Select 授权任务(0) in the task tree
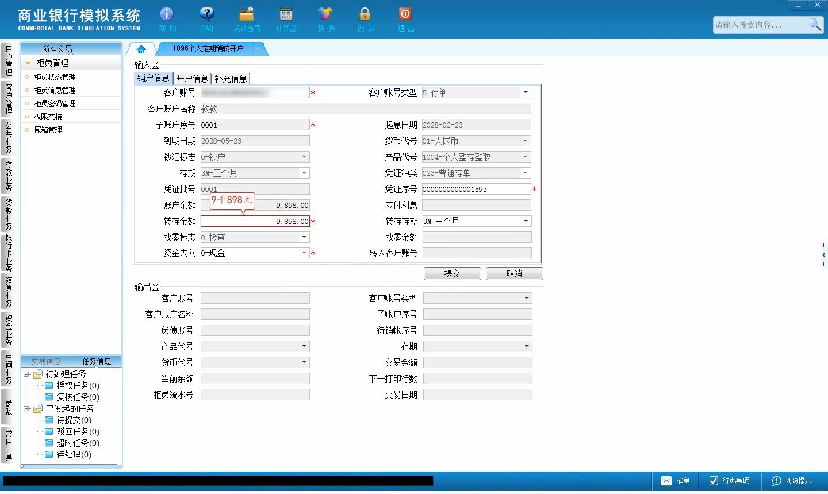Viewport: 828px width, 494px height. (x=78, y=385)
